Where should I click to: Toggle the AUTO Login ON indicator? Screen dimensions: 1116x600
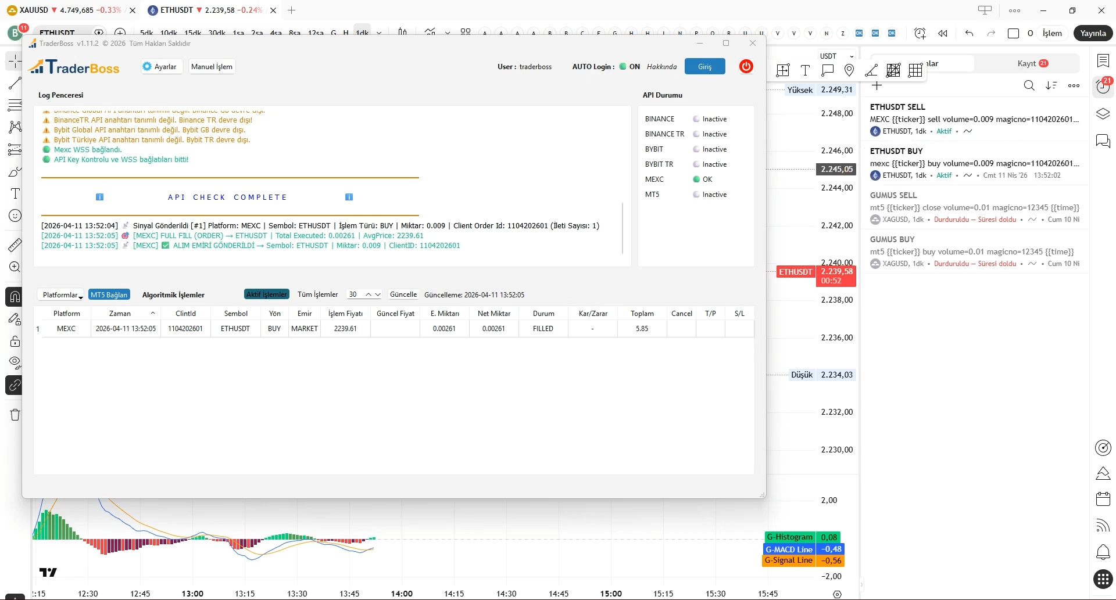[x=629, y=67]
